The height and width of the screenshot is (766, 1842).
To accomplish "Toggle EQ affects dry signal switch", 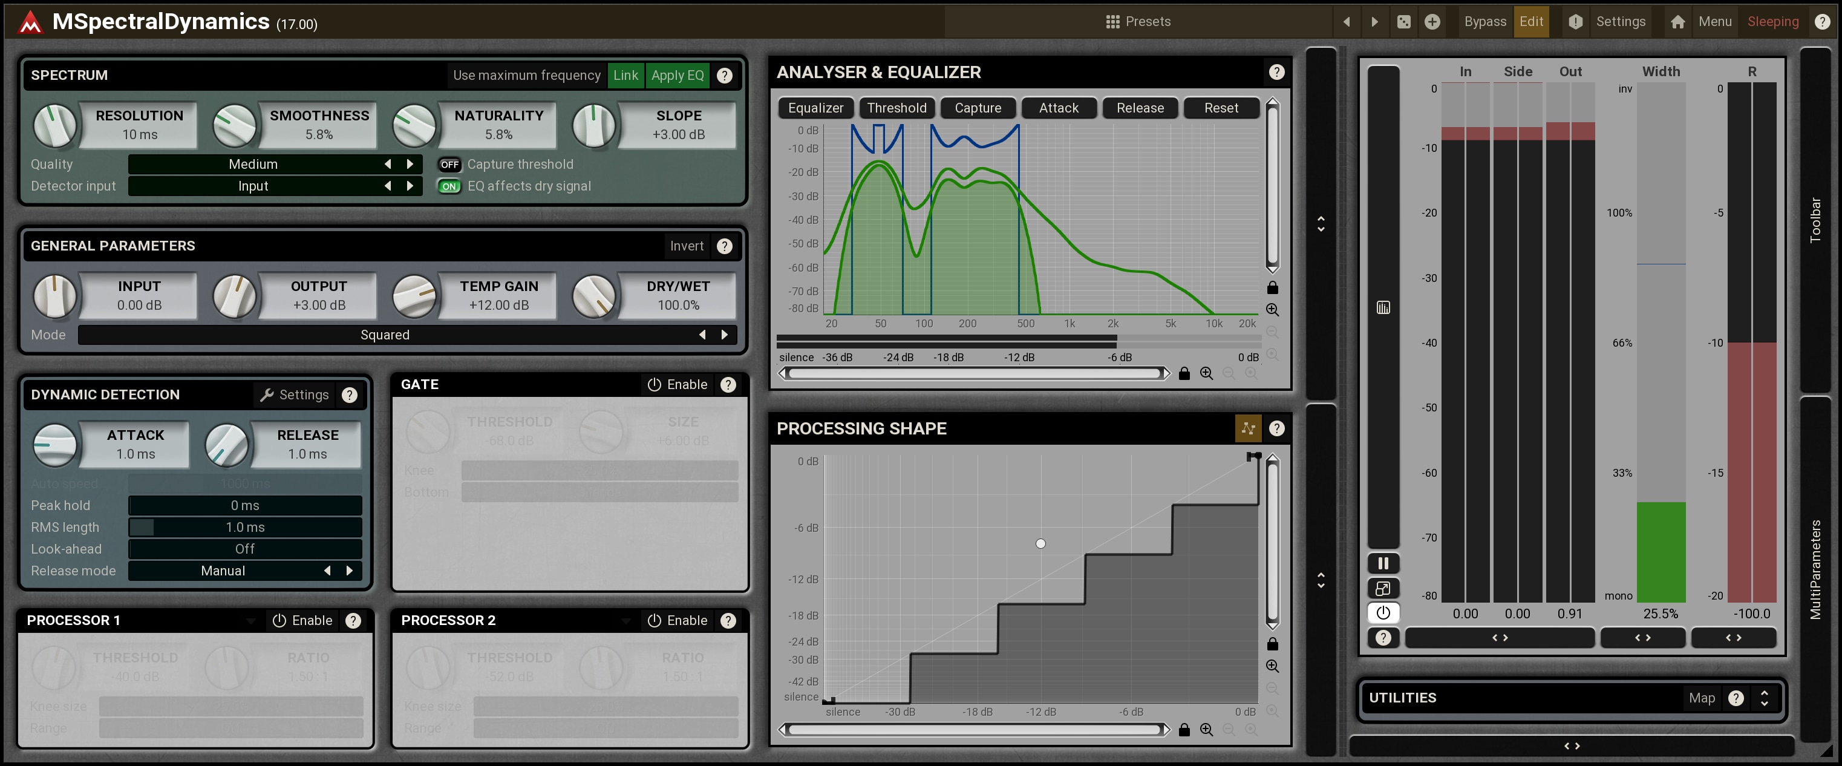I will pos(449,187).
